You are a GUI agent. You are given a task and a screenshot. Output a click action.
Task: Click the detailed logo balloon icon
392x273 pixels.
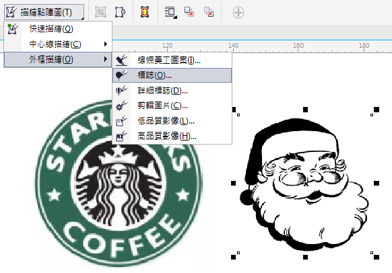pyautogui.click(x=121, y=91)
